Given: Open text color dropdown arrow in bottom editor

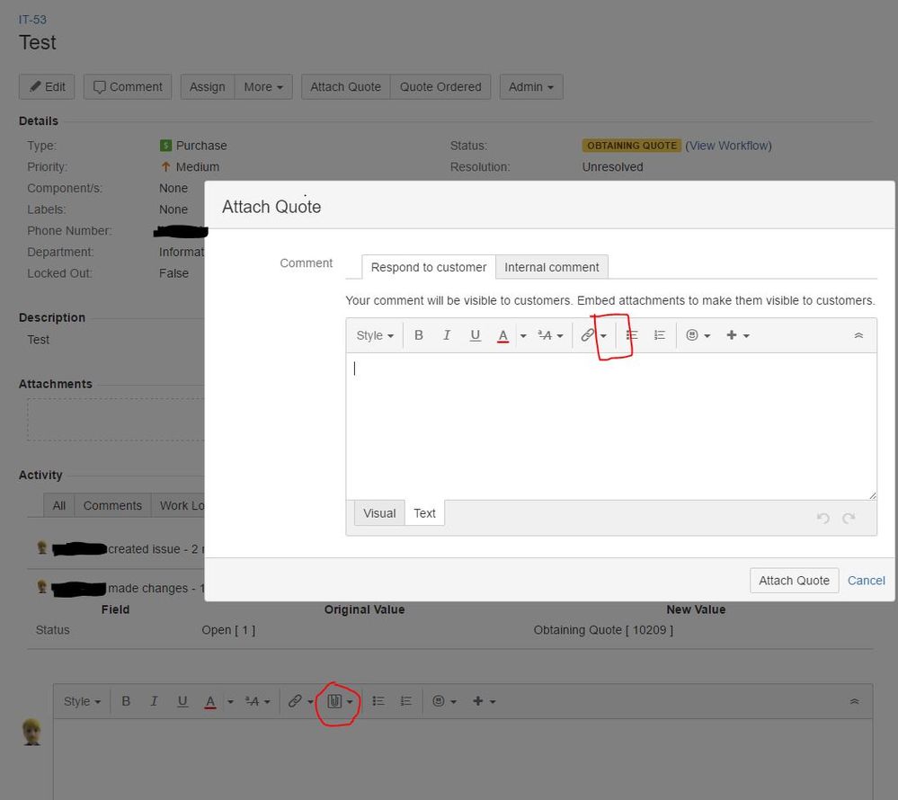Looking at the screenshot, I should tap(230, 702).
